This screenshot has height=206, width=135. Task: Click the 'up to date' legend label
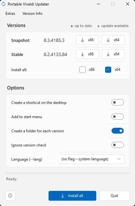pos(83,26)
